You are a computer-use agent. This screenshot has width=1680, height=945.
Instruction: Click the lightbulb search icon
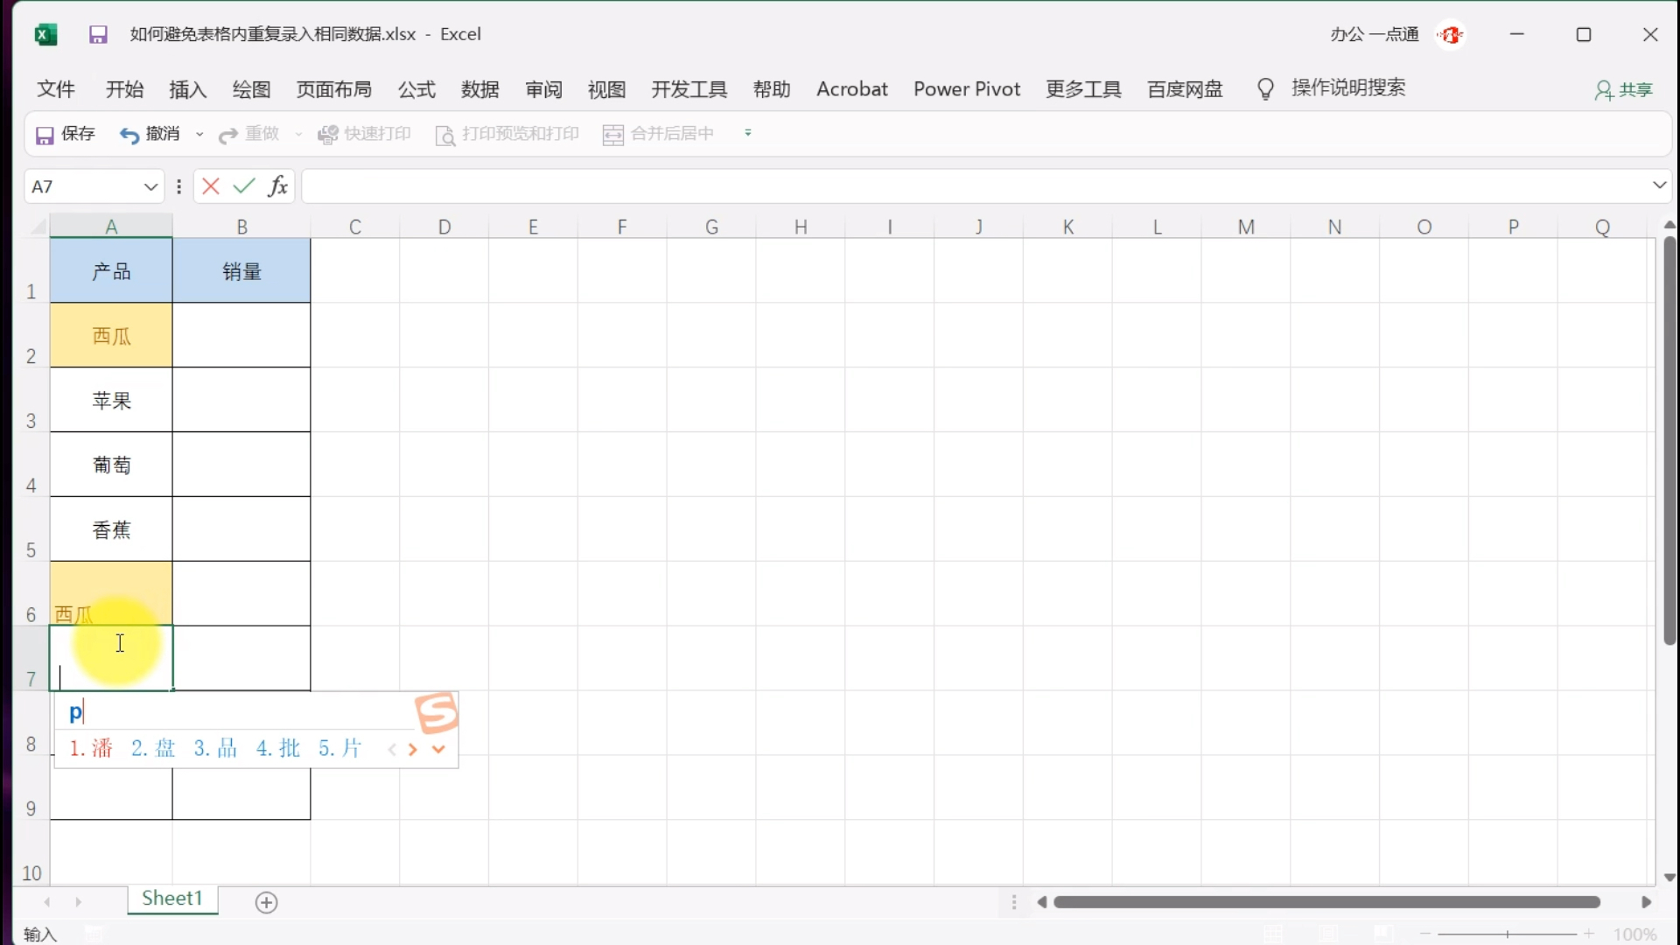click(1265, 89)
